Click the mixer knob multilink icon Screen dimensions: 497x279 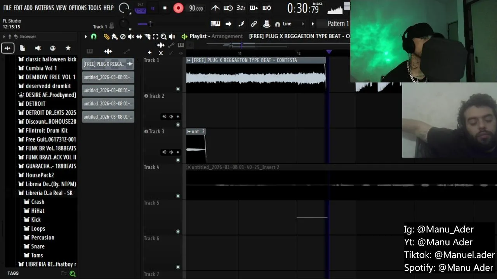coord(267,24)
